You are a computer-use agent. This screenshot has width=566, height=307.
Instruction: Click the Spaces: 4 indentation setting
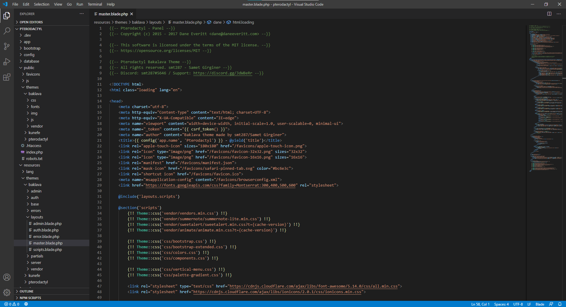coord(501,304)
